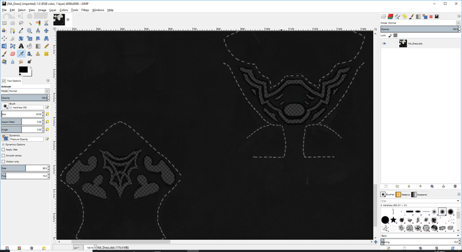Enable the Dynamics Options expander
This screenshot has width=462, height=252.
3,144
